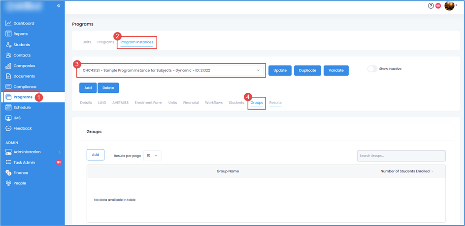The height and width of the screenshot is (226, 465).
Task: Open the user profile avatar menu
Action: (449, 6)
